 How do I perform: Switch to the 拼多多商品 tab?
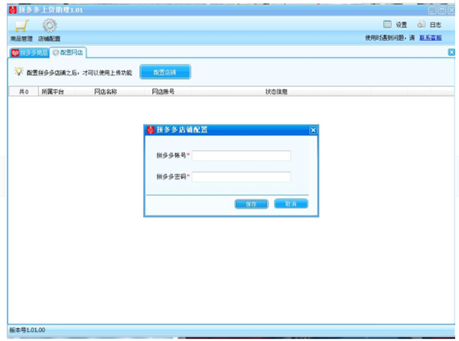click(29, 53)
